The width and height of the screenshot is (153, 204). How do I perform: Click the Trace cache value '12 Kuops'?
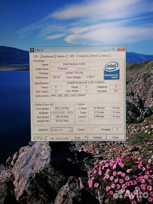pyautogui.click(x=99, y=112)
